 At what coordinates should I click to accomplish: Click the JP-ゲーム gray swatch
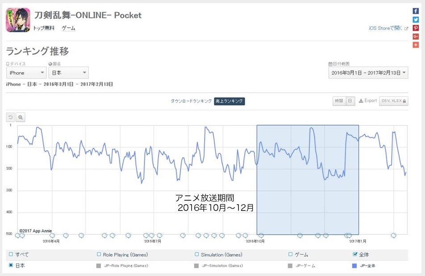tap(290, 266)
